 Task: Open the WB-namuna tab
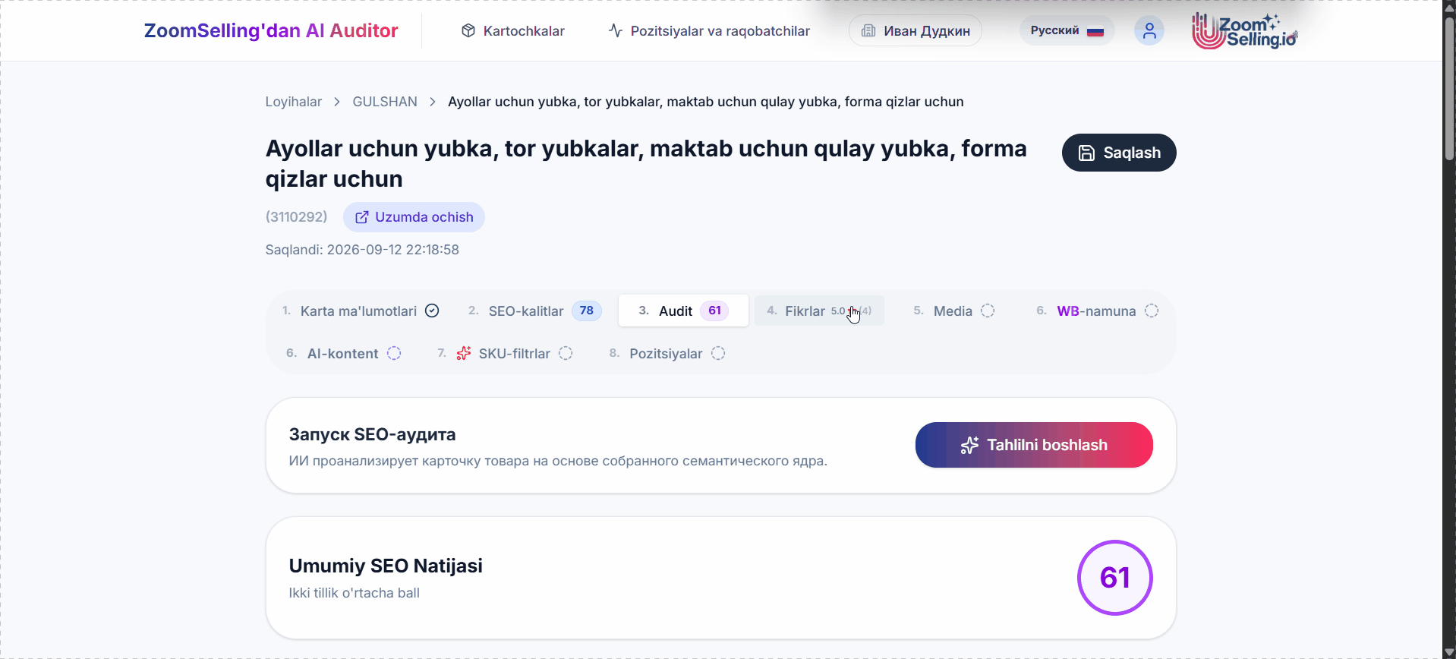(1098, 311)
